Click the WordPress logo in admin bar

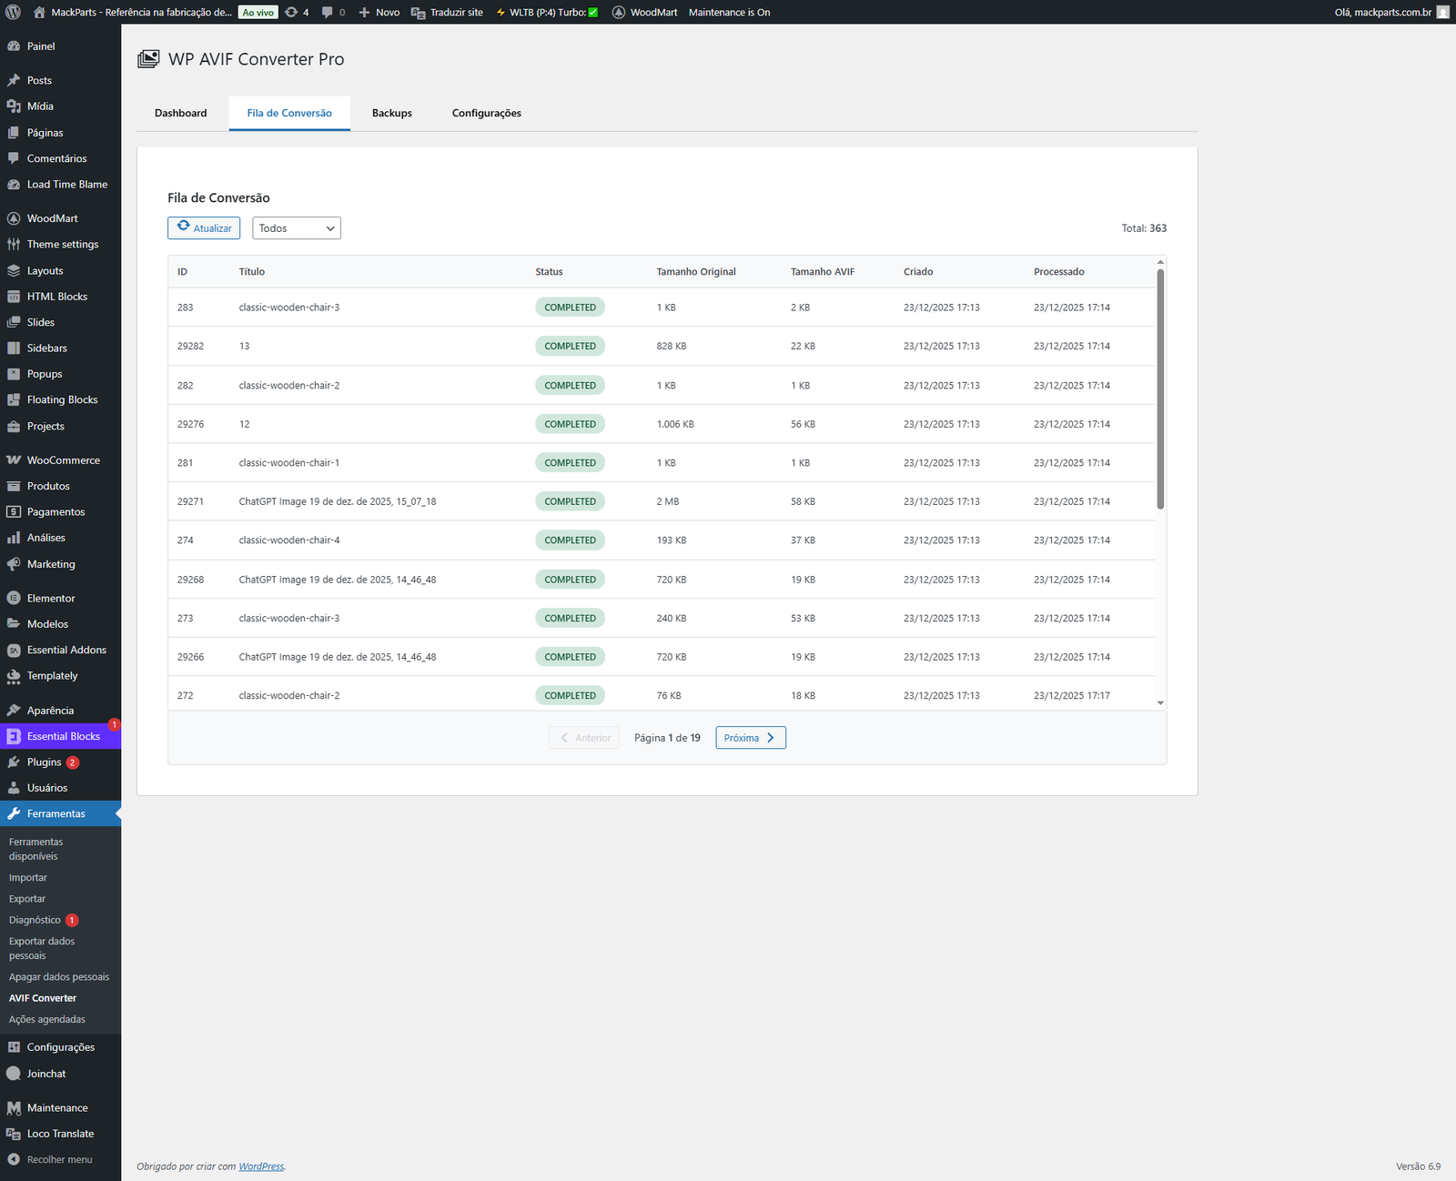13,12
